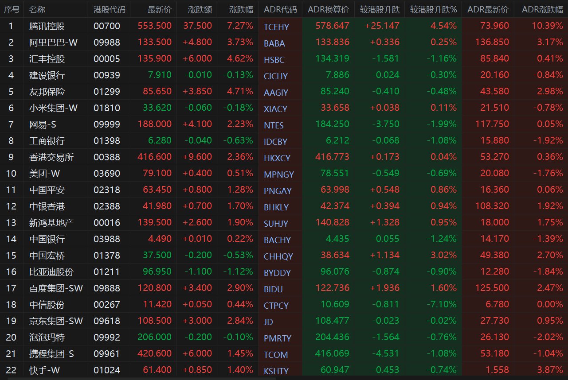Select the 工商银行 stock name
This screenshot has width=568, height=380.
click(47, 141)
